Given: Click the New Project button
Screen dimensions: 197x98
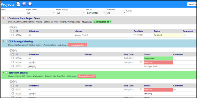Looking at the screenshot, I should tap(192, 4).
